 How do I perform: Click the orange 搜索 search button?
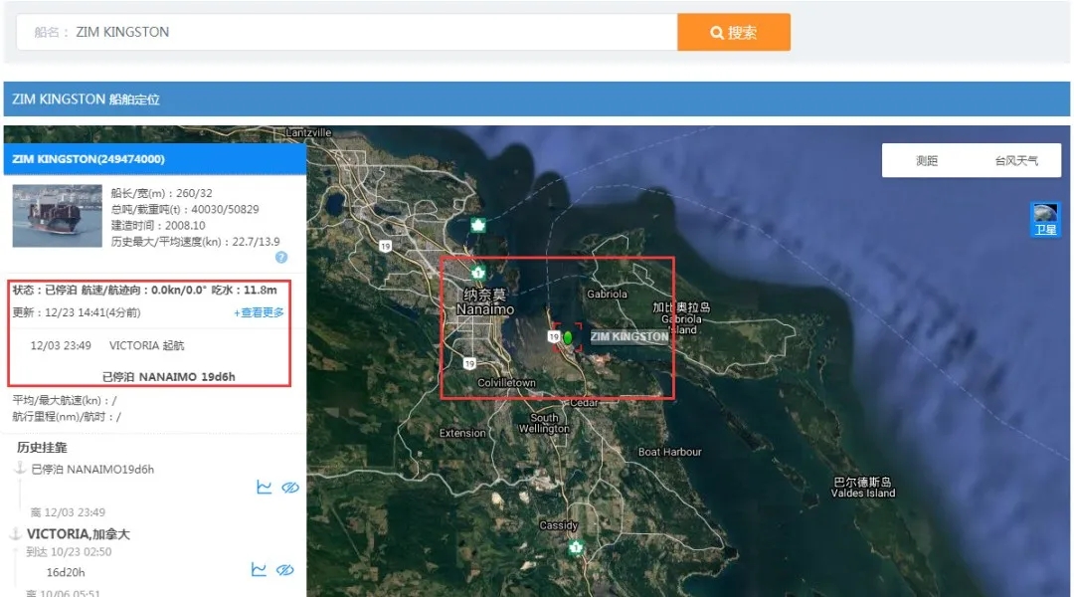[x=734, y=32]
